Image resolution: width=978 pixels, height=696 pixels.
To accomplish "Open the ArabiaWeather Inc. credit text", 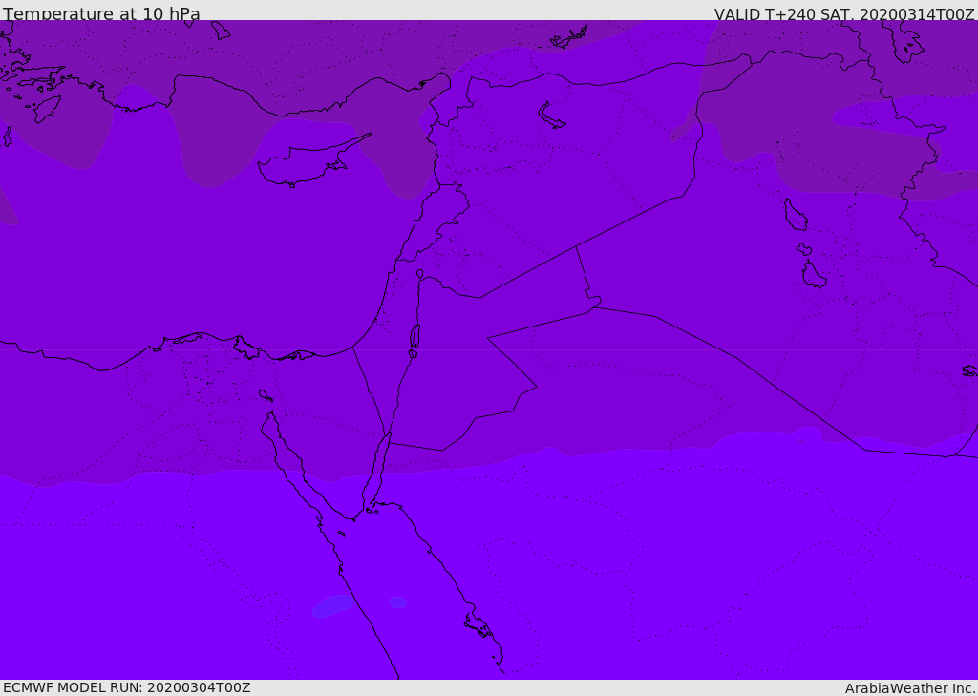I will (909, 688).
